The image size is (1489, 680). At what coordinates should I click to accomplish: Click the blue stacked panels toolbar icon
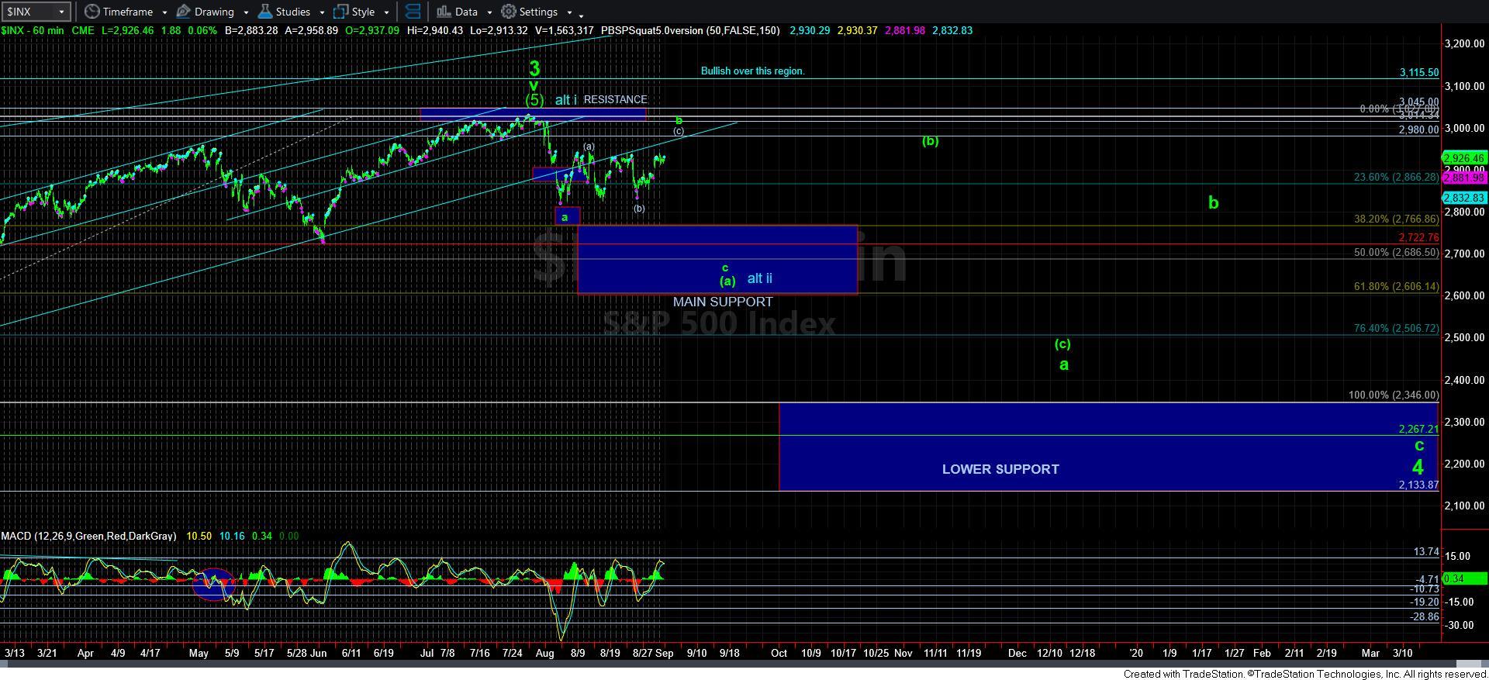(x=413, y=12)
